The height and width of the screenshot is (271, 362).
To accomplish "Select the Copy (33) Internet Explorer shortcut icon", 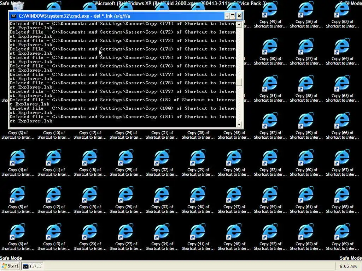I will tap(162, 195).
